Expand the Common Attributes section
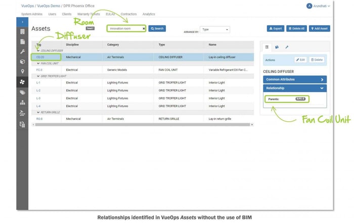354x223 pixels. [295, 79]
